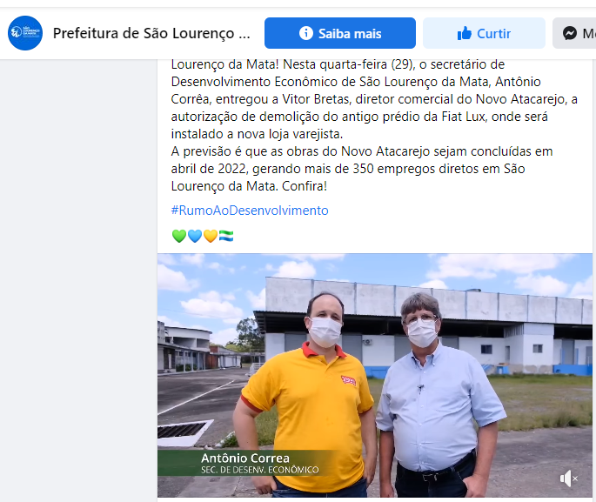Click the Saiba mais button
The height and width of the screenshot is (502, 596).
[x=340, y=33]
